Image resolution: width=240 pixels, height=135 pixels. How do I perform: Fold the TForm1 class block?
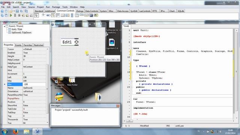[x=132, y=72]
